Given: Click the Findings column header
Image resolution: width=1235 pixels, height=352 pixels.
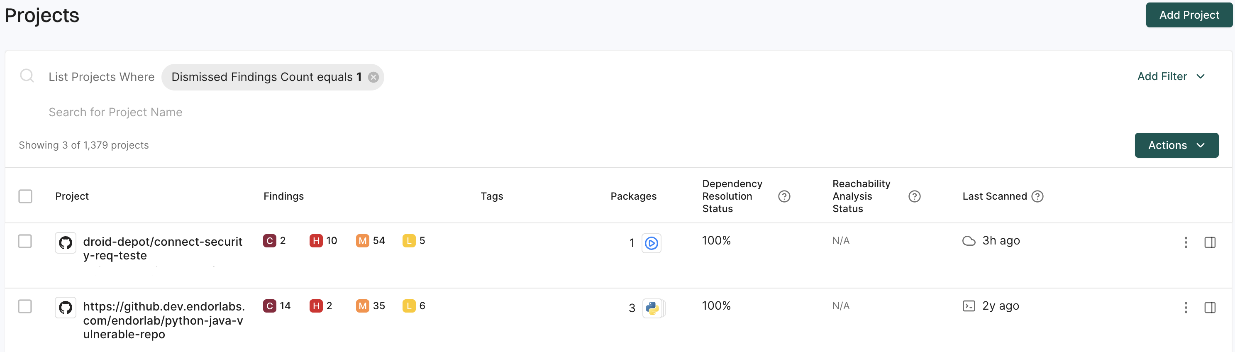Looking at the screenshot, I should (283, 197).
